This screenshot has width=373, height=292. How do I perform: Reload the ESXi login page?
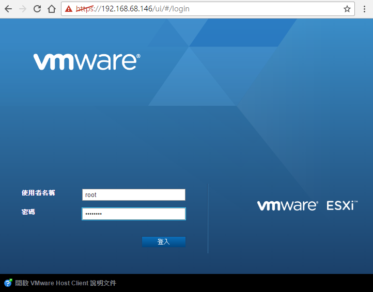point(37,9)
